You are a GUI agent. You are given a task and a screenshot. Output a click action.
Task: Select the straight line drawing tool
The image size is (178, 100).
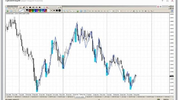pyautogui.click(x=27, y=7)
